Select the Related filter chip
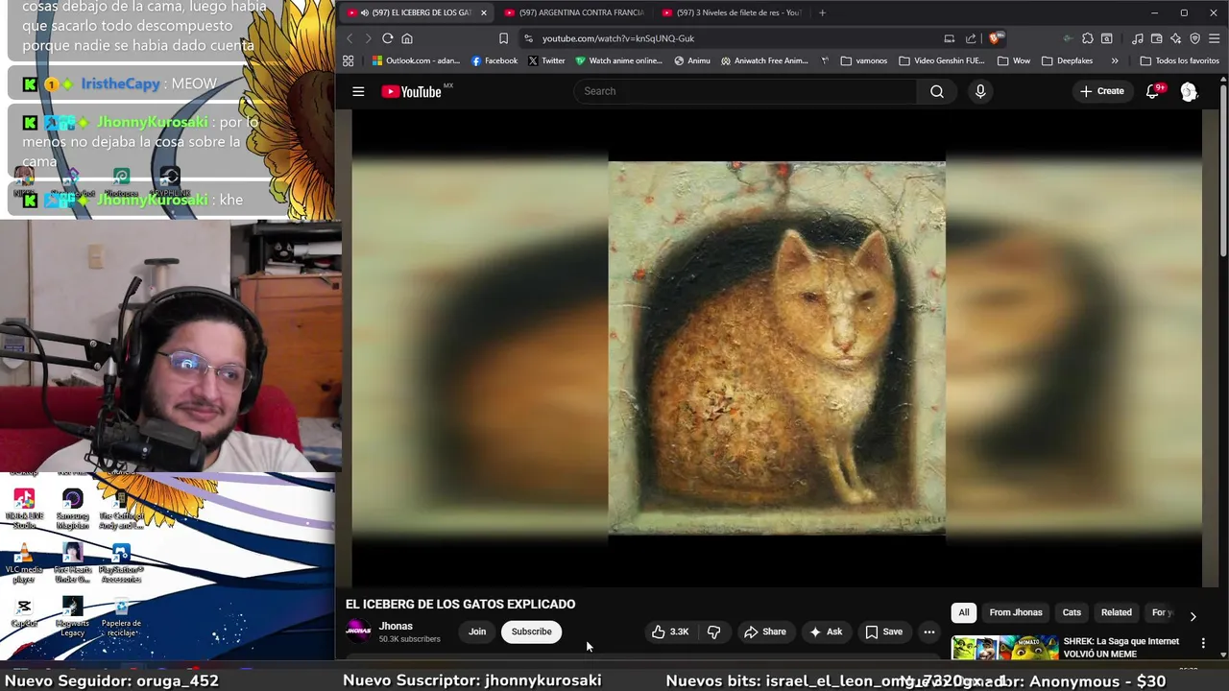The height and width of the screenshot is (691, 1229). pyautogui.click(x=1116, y=612)
